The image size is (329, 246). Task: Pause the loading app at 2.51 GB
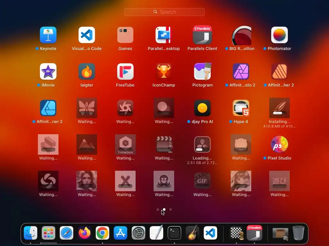[202, 144]
